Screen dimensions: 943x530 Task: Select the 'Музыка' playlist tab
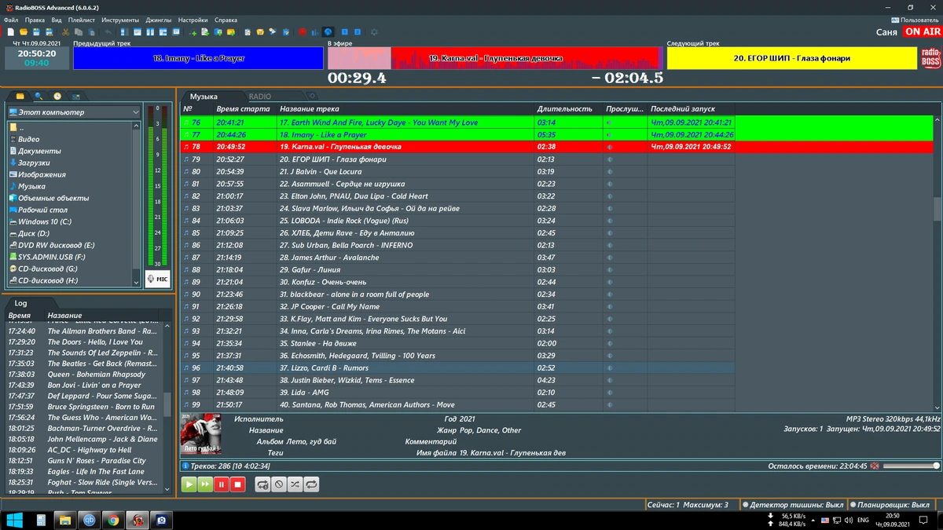(x=204, y=97)
